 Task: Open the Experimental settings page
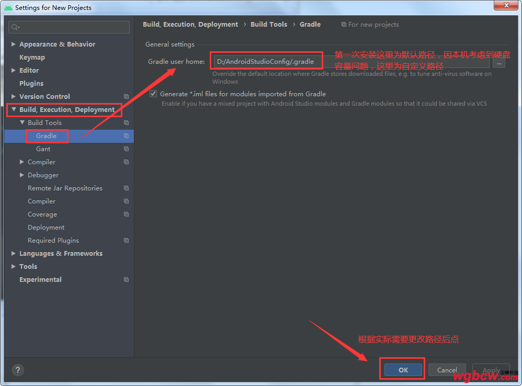click(x=40, y=279)
